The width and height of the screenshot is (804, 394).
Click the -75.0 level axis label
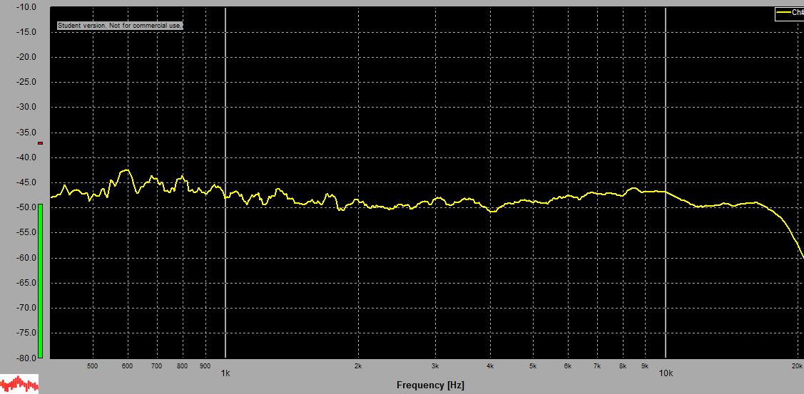point(26,333)
